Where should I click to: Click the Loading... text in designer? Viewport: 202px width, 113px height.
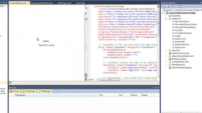coord(46,41)
